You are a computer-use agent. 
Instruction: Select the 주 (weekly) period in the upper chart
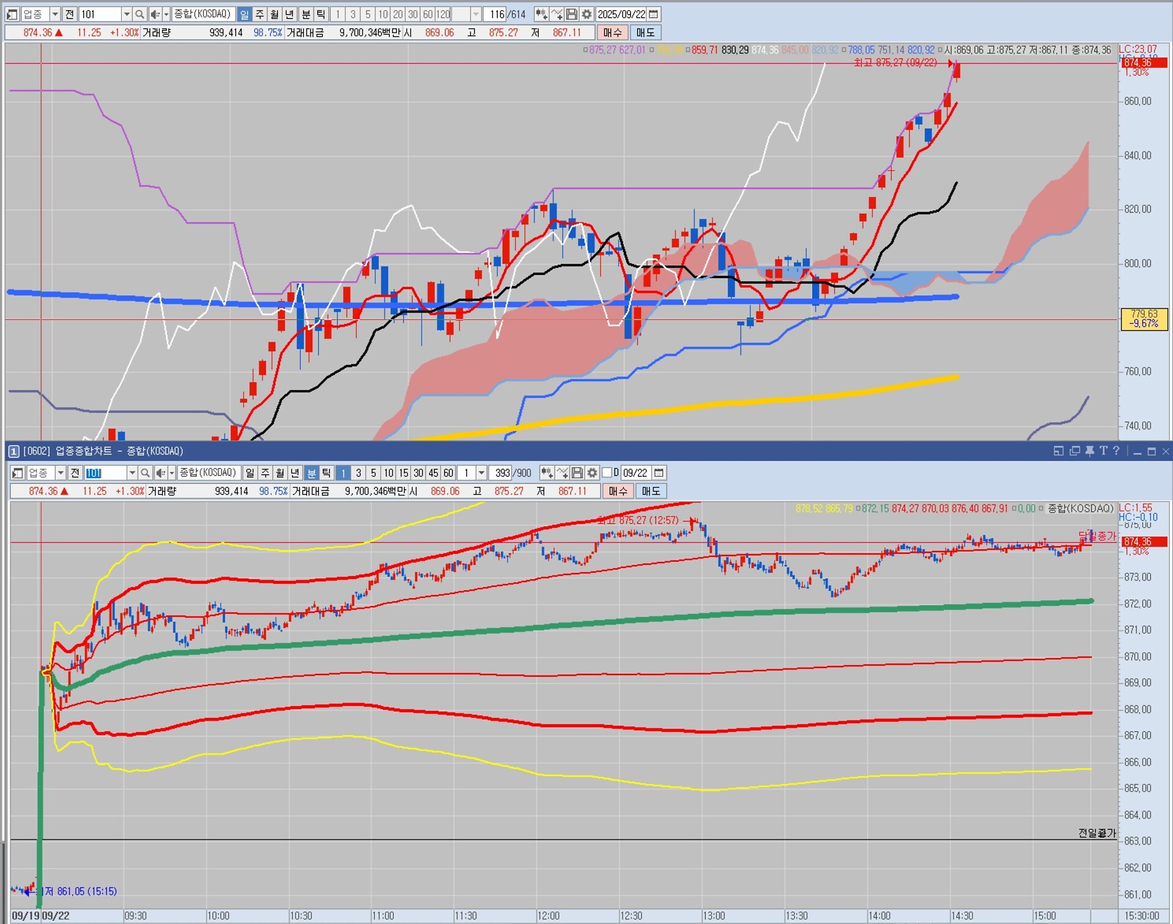click(259, 14)
